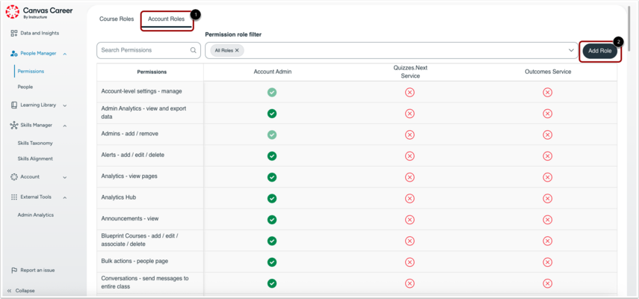Collapse the People Manager section chevron
The height and width of the screenshot is (299, 639).
tap(65, 53)
